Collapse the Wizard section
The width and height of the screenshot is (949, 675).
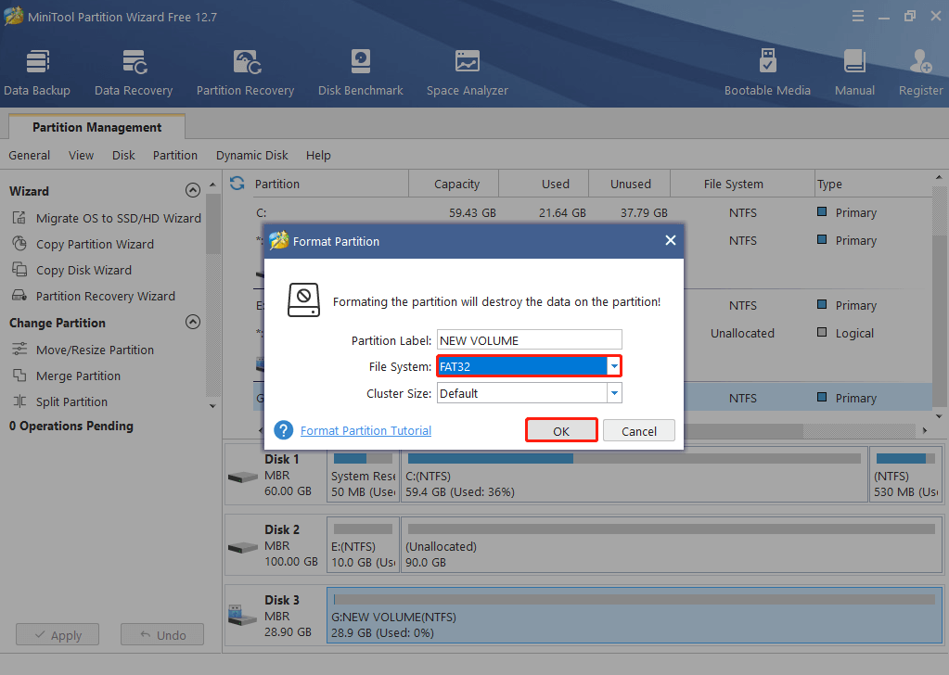[193, 190]
